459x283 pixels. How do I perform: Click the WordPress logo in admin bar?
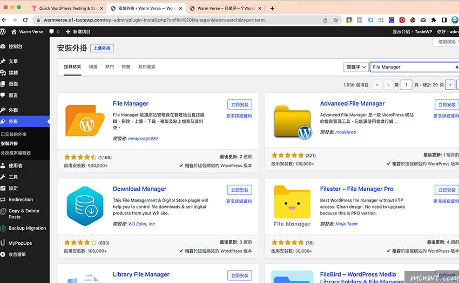[x=4, y=32]
